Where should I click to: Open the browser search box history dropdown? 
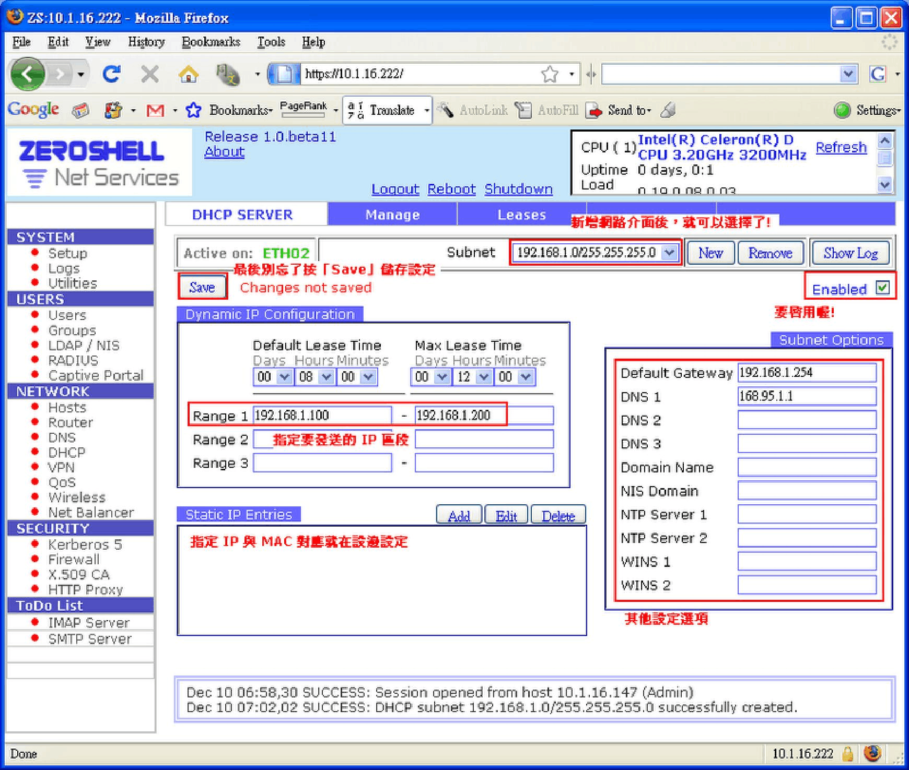tap(849, 74)
